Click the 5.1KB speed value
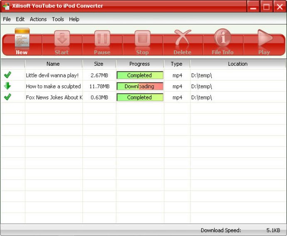287x236 pixels. click(273, 230)
